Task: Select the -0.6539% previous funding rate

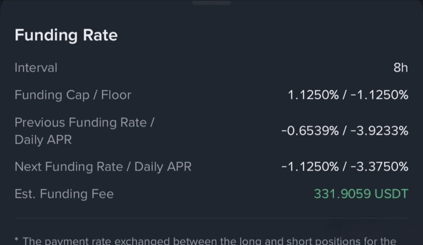Action: tap(310, 131)
